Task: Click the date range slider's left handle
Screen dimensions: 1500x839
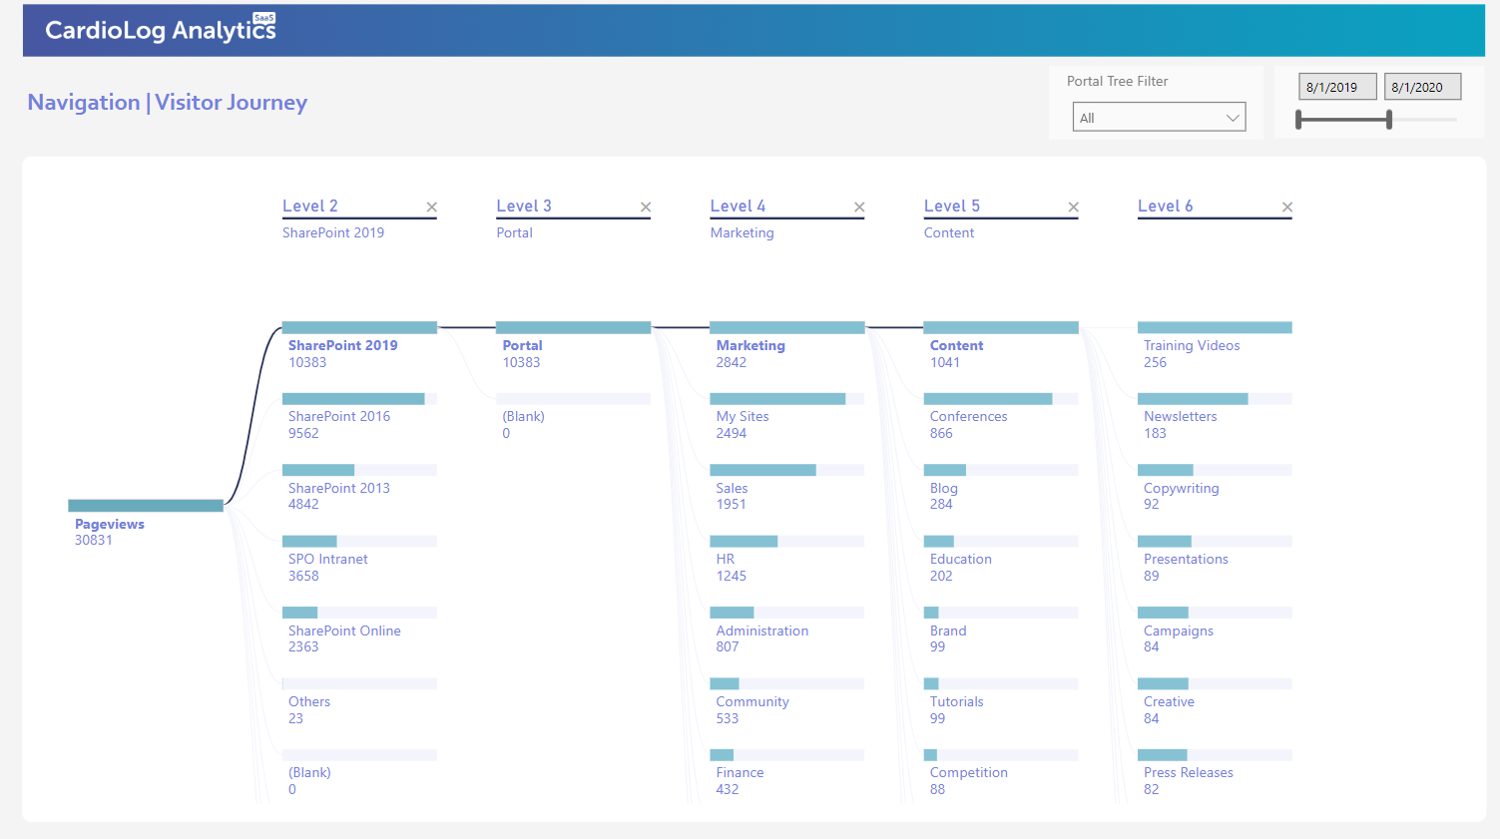Action: click(1298, 120)
